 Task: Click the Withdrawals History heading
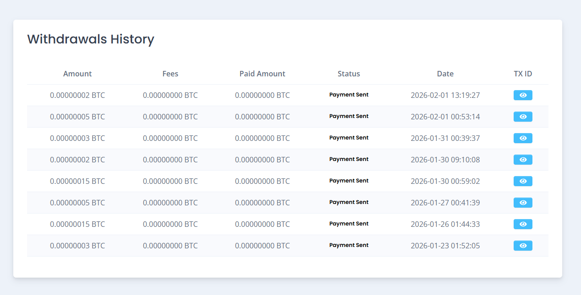tap(91, 39)
